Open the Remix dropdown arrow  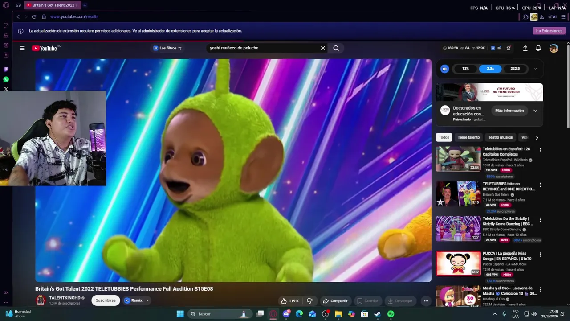147,300
